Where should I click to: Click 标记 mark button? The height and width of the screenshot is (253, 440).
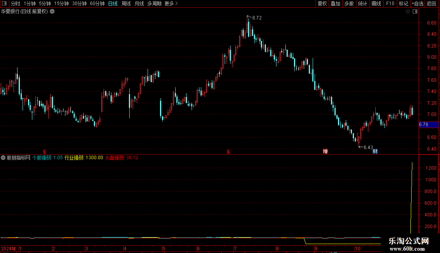click(403, 4)
